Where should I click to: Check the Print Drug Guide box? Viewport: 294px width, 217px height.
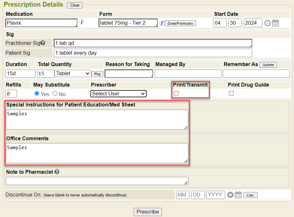point(231,93)
